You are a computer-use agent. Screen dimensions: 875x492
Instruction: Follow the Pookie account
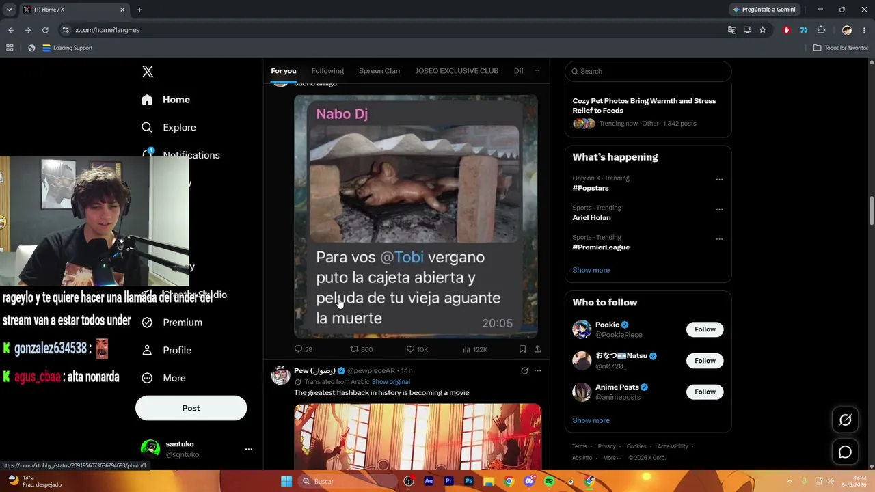pos(705,329)
